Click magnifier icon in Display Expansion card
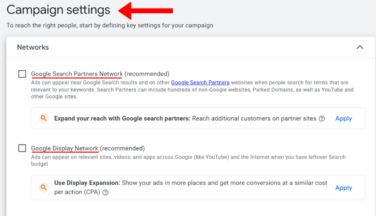The width and height of the screenshot is (376, 216). pos(44,187)
